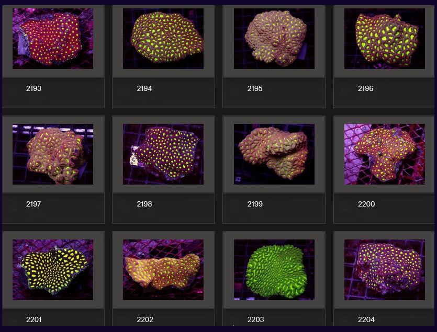The height and width of the screenshot is (332, 437).
Task: Click the file name 2203
Action: (255, 319)
